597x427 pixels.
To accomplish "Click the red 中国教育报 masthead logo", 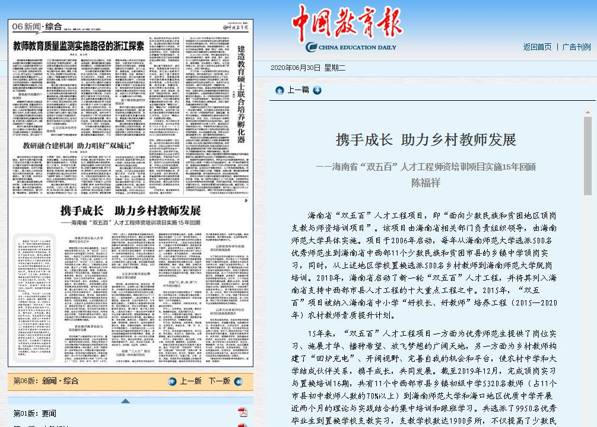I will [x=347, y=23].
